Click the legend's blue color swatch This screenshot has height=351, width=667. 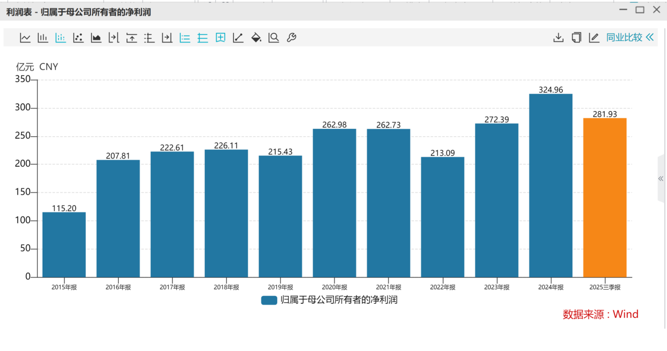click(x=269, y=300)
